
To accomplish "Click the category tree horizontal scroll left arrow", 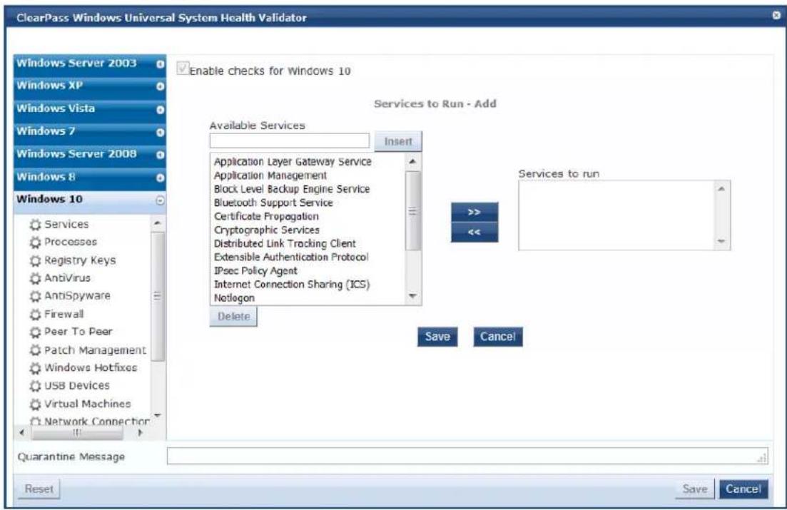I will [x=21, y=432].
